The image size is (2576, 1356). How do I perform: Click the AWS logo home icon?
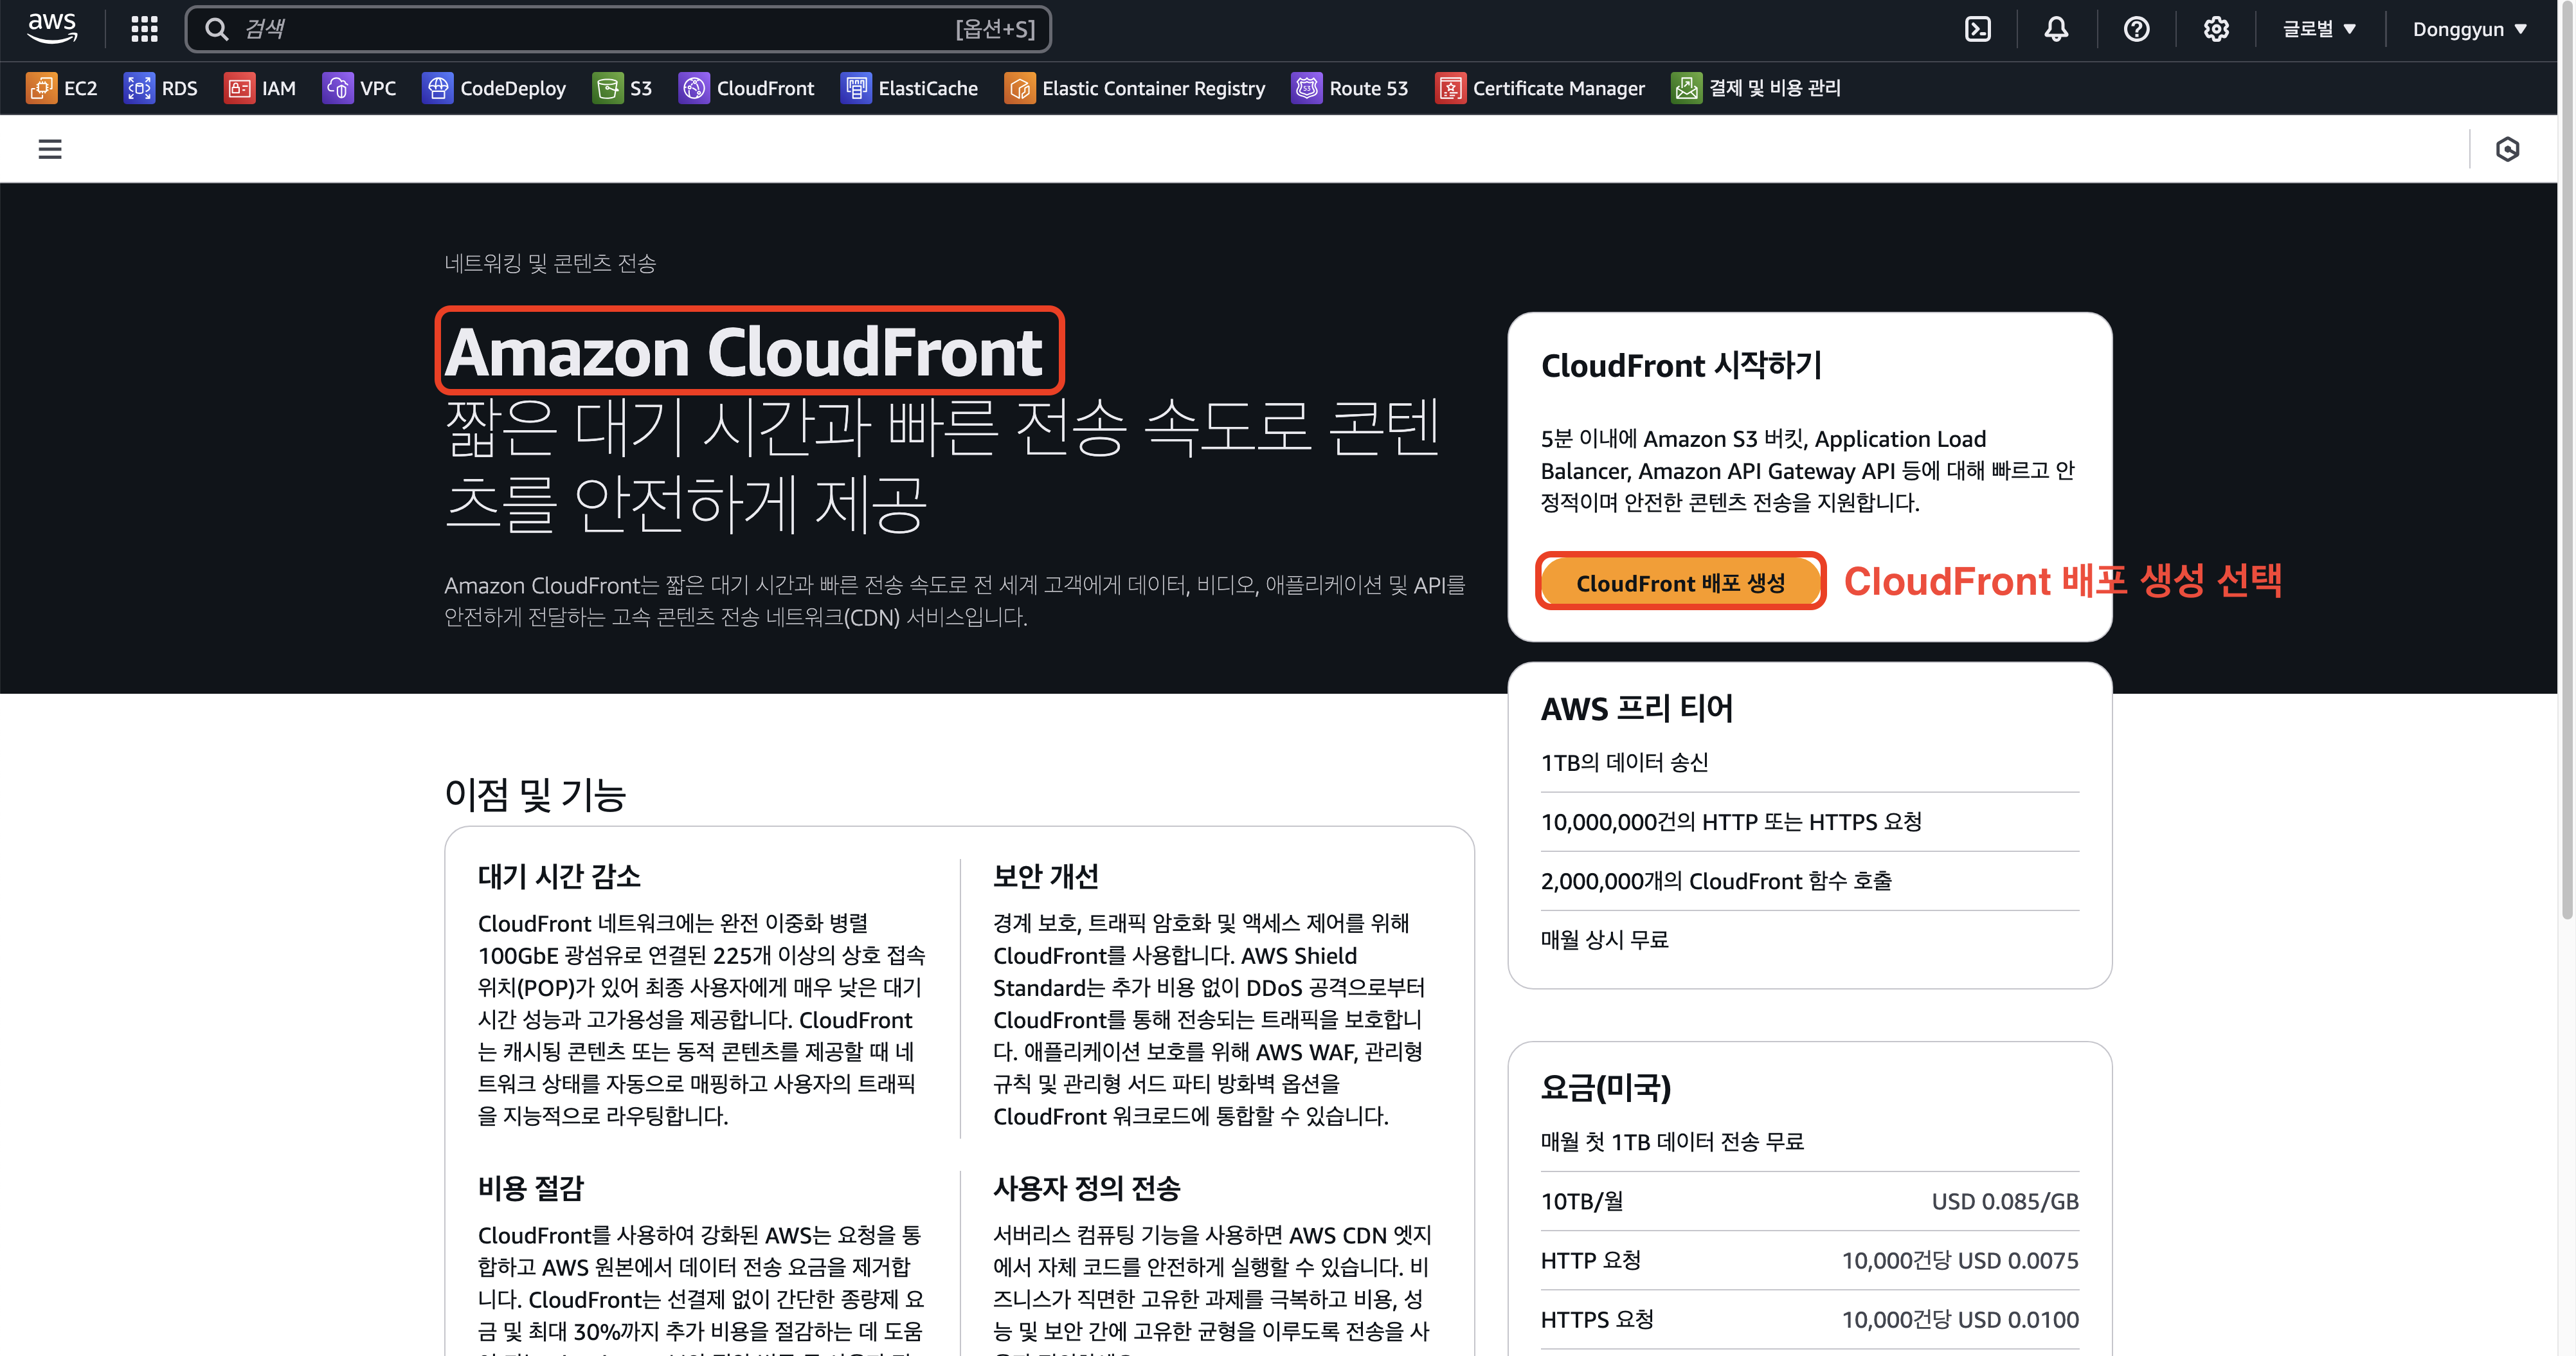52,28
